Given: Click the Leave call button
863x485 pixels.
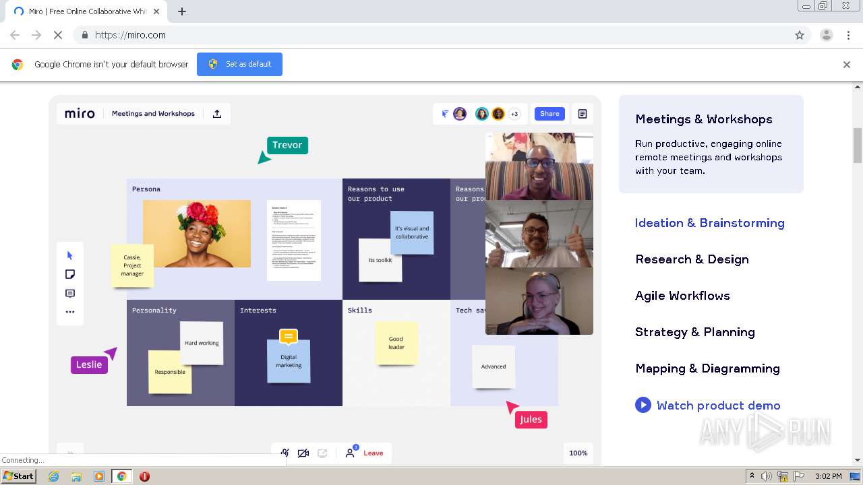Looking at the screenshot, I should [373, 453].
